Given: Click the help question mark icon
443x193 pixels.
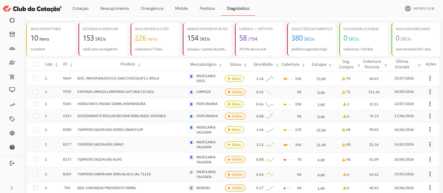Looking at the screenshot, I should pyautogui.click(x=12, y=147).
